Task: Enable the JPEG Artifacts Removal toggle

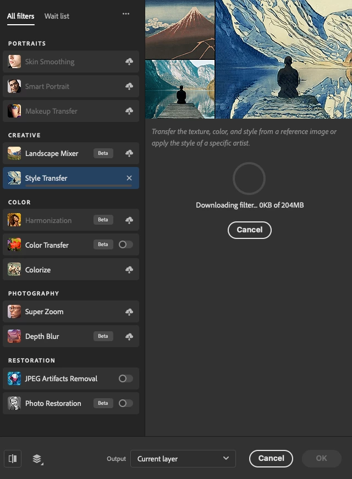Action: pos(126,378)
